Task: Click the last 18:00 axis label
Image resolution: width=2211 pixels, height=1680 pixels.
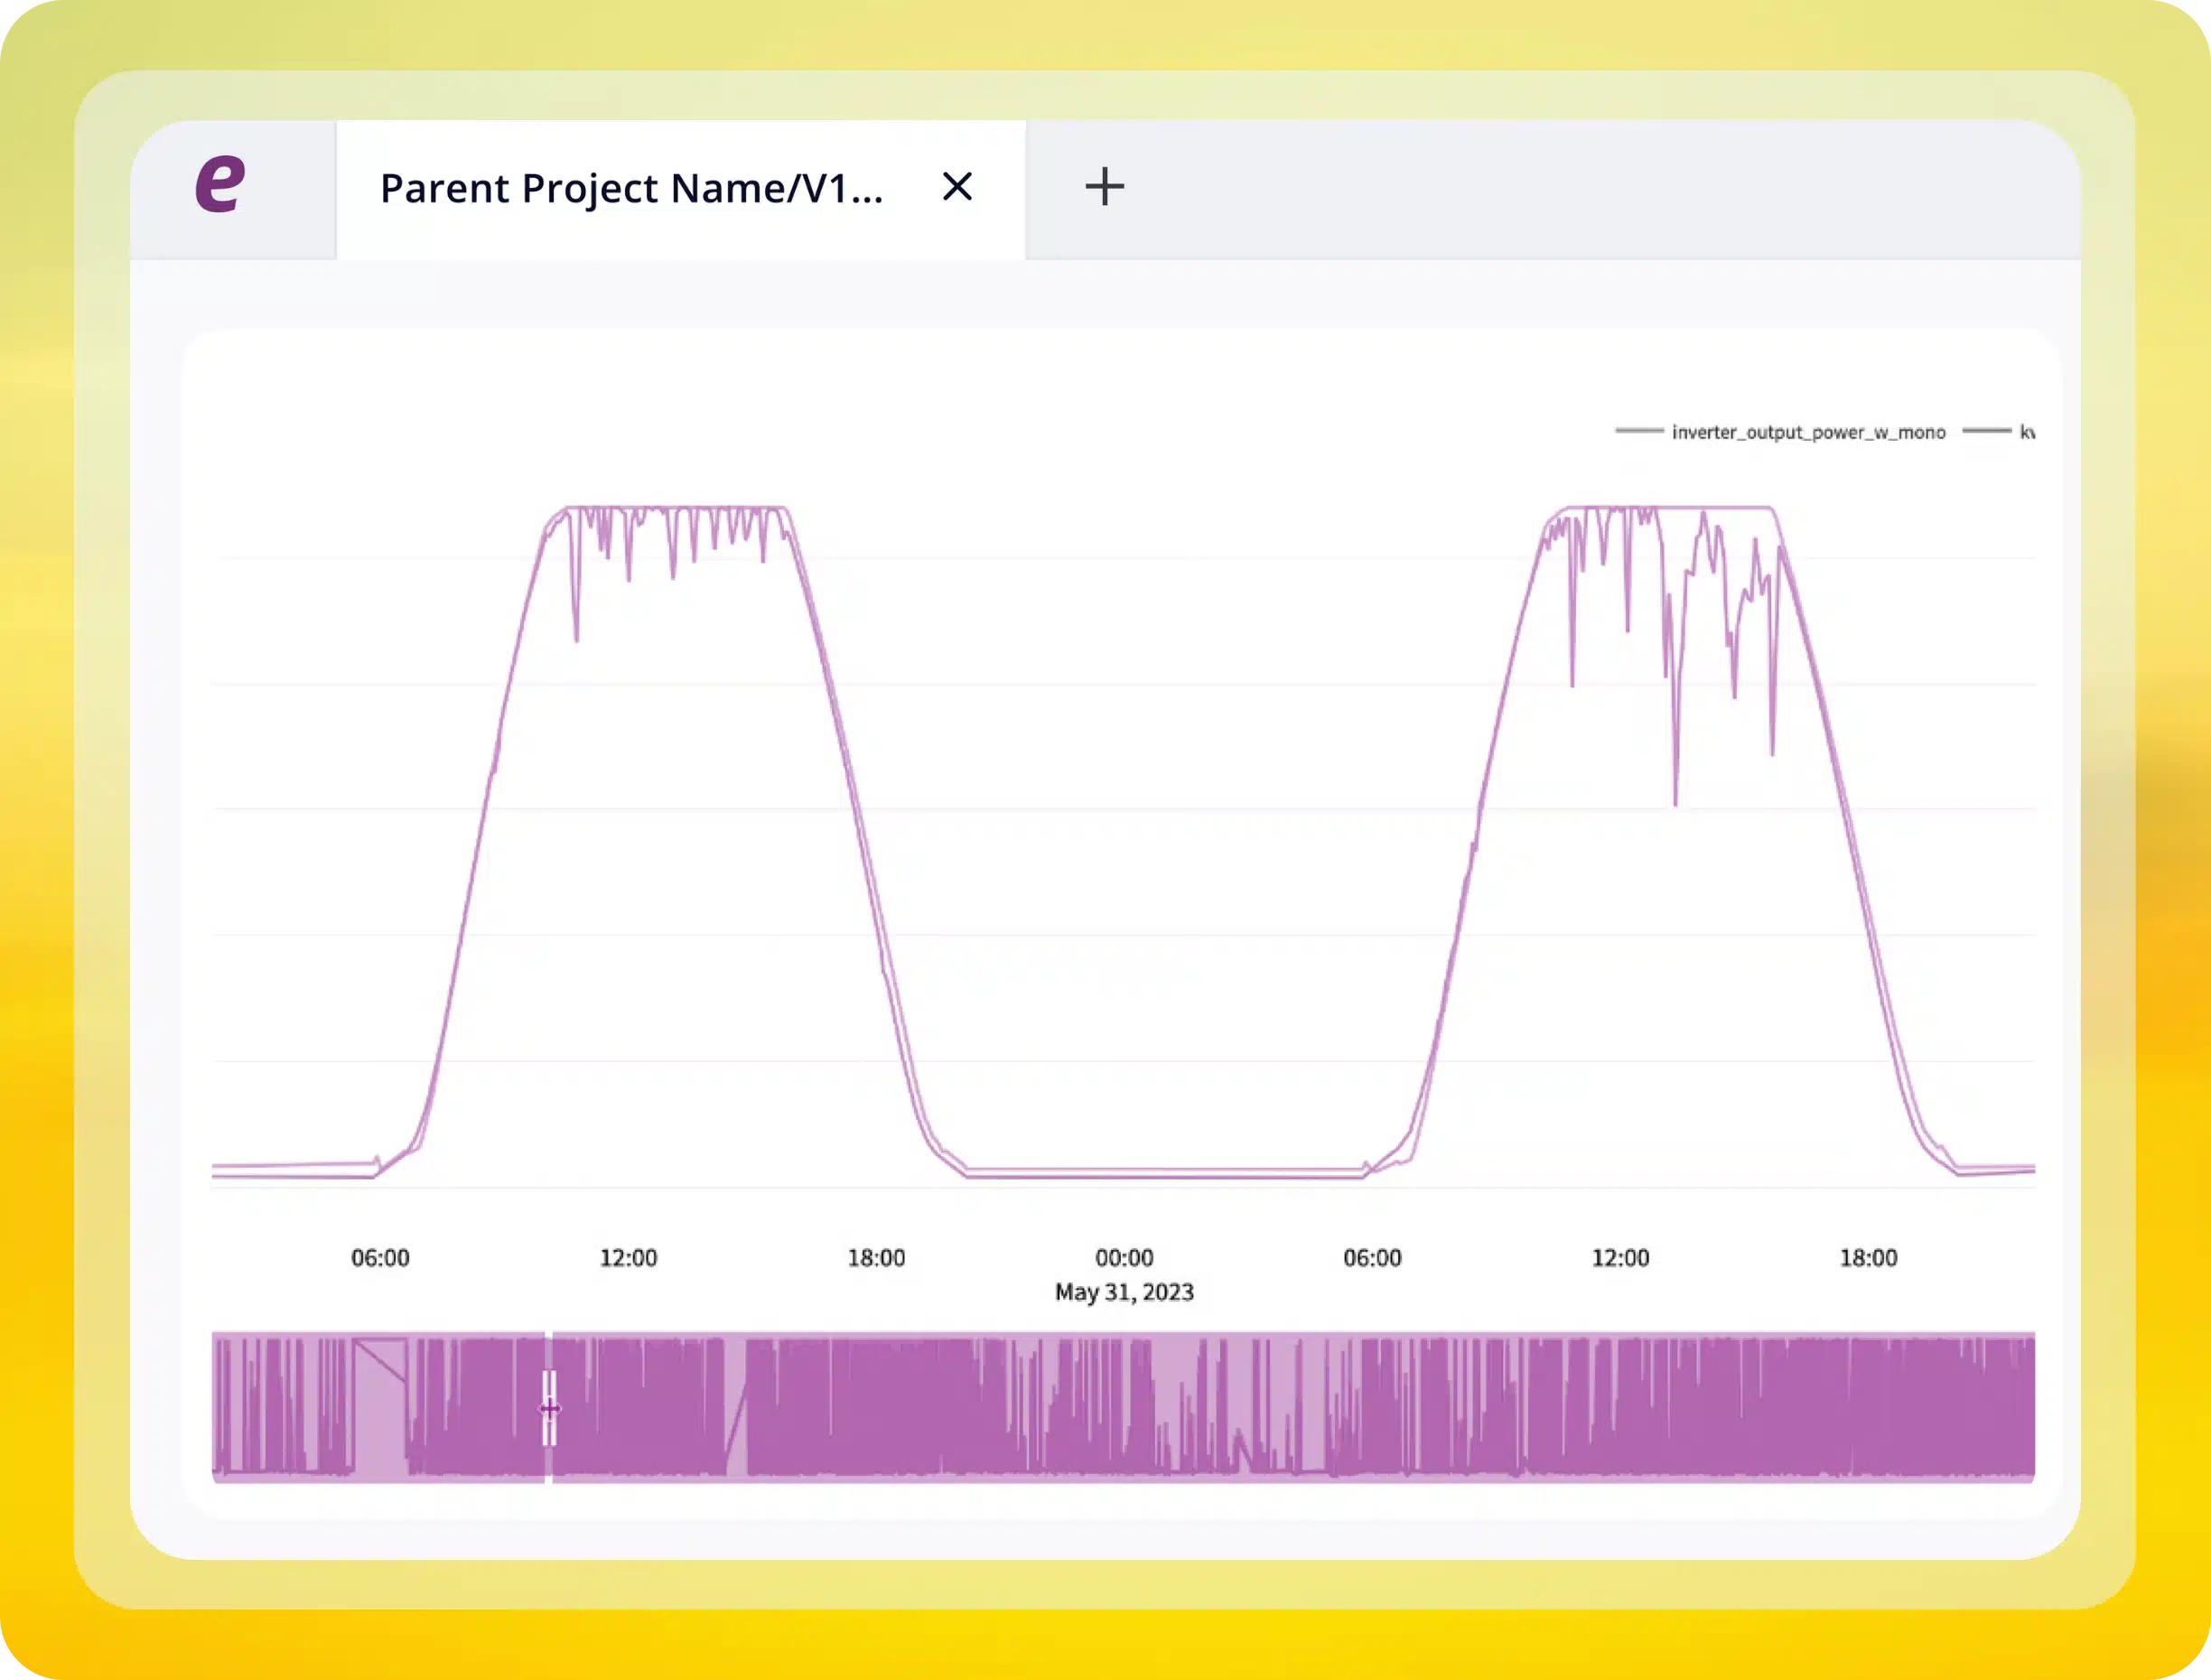Action: pyautogui.click(x=1868, y=1257)
